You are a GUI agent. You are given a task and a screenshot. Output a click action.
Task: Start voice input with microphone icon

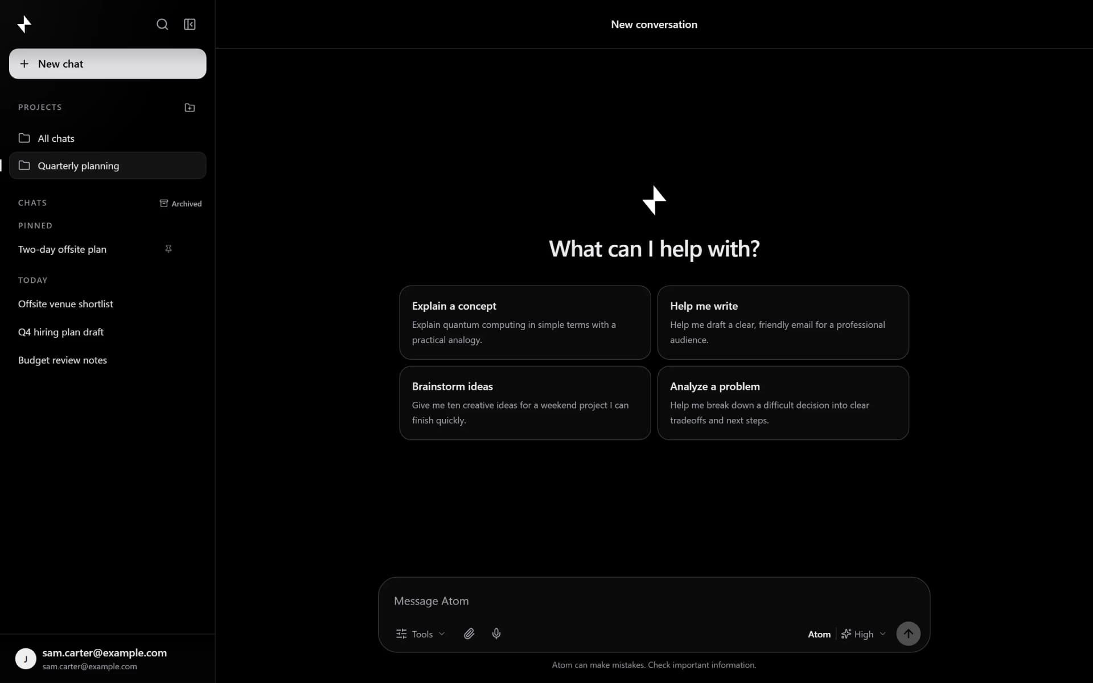[x=496, y=634]
